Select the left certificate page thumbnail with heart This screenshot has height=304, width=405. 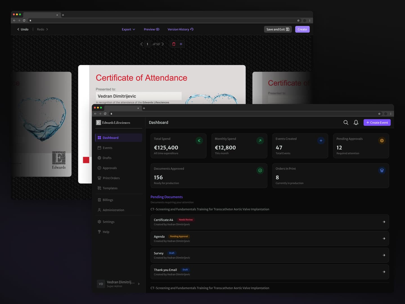tap(41, 124)
